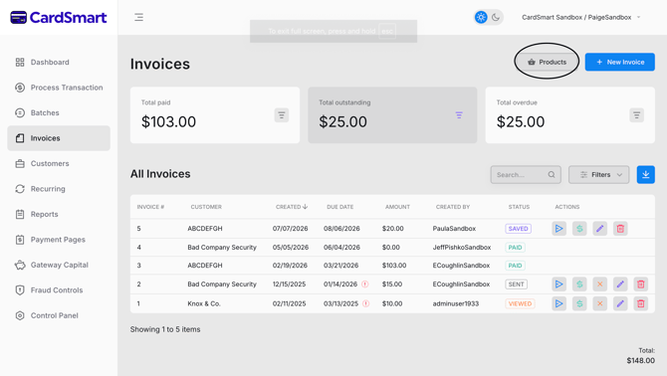
Task: Download invoices with blue export button
Action: coord(646,175)
